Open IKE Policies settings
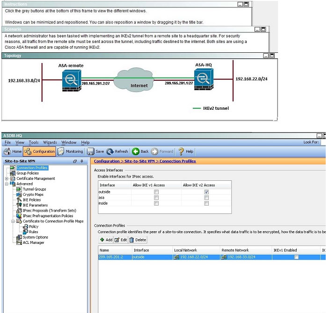This screenshot has height=313, width=329. pyautogui.click(x=32, y=200)
